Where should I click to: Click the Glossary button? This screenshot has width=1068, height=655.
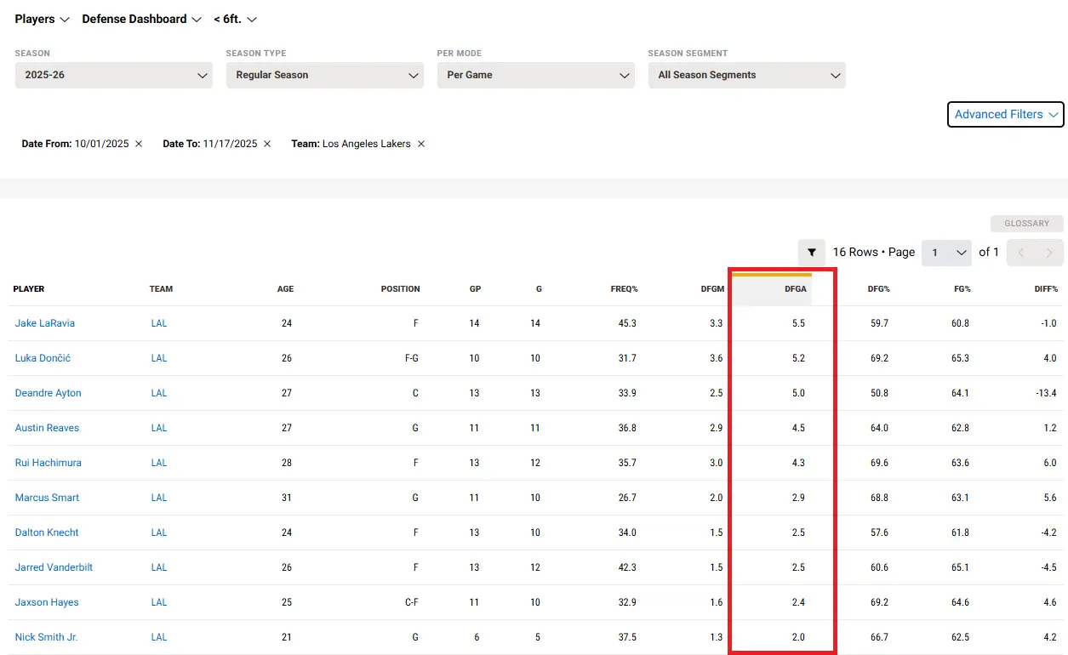pos(1026,224)
